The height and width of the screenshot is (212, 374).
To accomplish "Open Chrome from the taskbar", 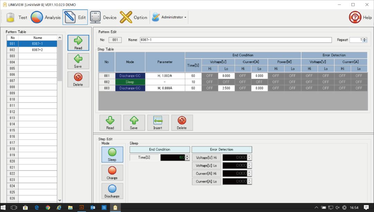I will [x=48, y=208].
